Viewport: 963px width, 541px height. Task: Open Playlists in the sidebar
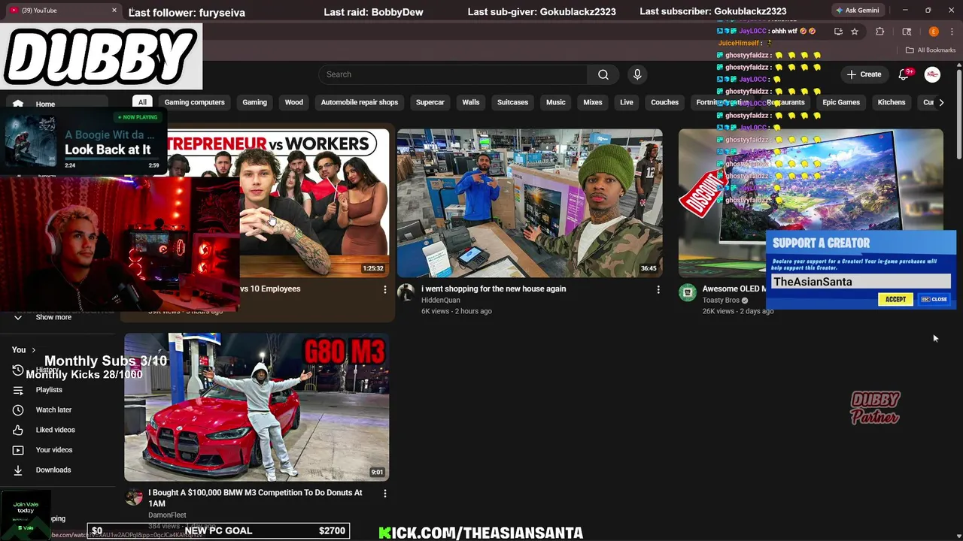coord(49,390)
